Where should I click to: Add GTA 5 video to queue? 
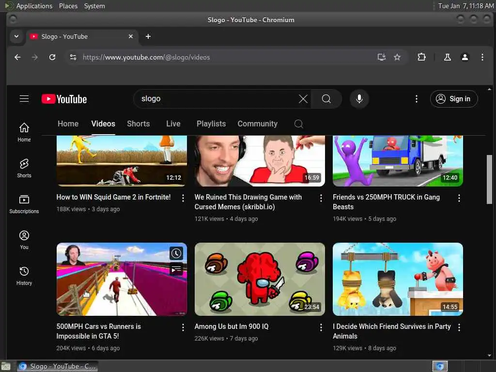point(176,269)
